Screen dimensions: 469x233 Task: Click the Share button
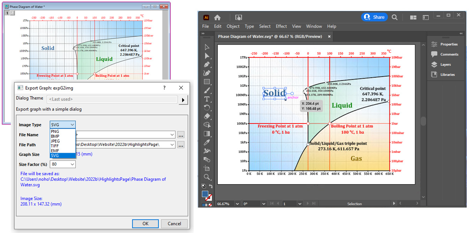pos(374,17)
